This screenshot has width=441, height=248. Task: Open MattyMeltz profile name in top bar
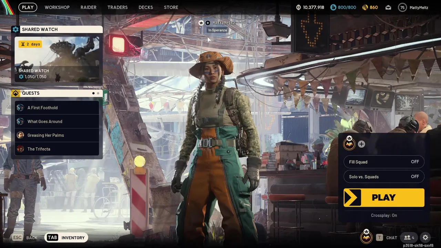[419, 7]
